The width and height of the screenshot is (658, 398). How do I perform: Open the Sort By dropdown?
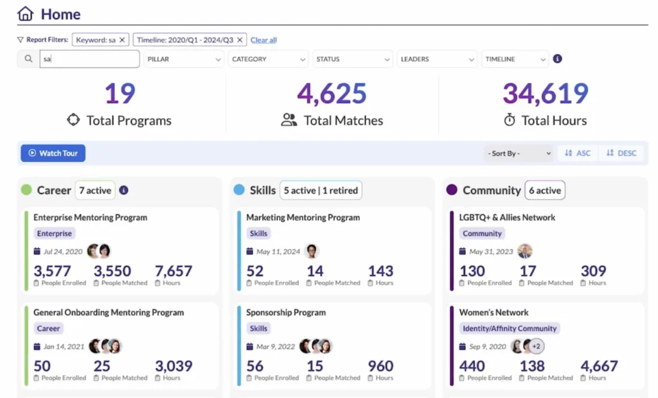tap(518, 153)
